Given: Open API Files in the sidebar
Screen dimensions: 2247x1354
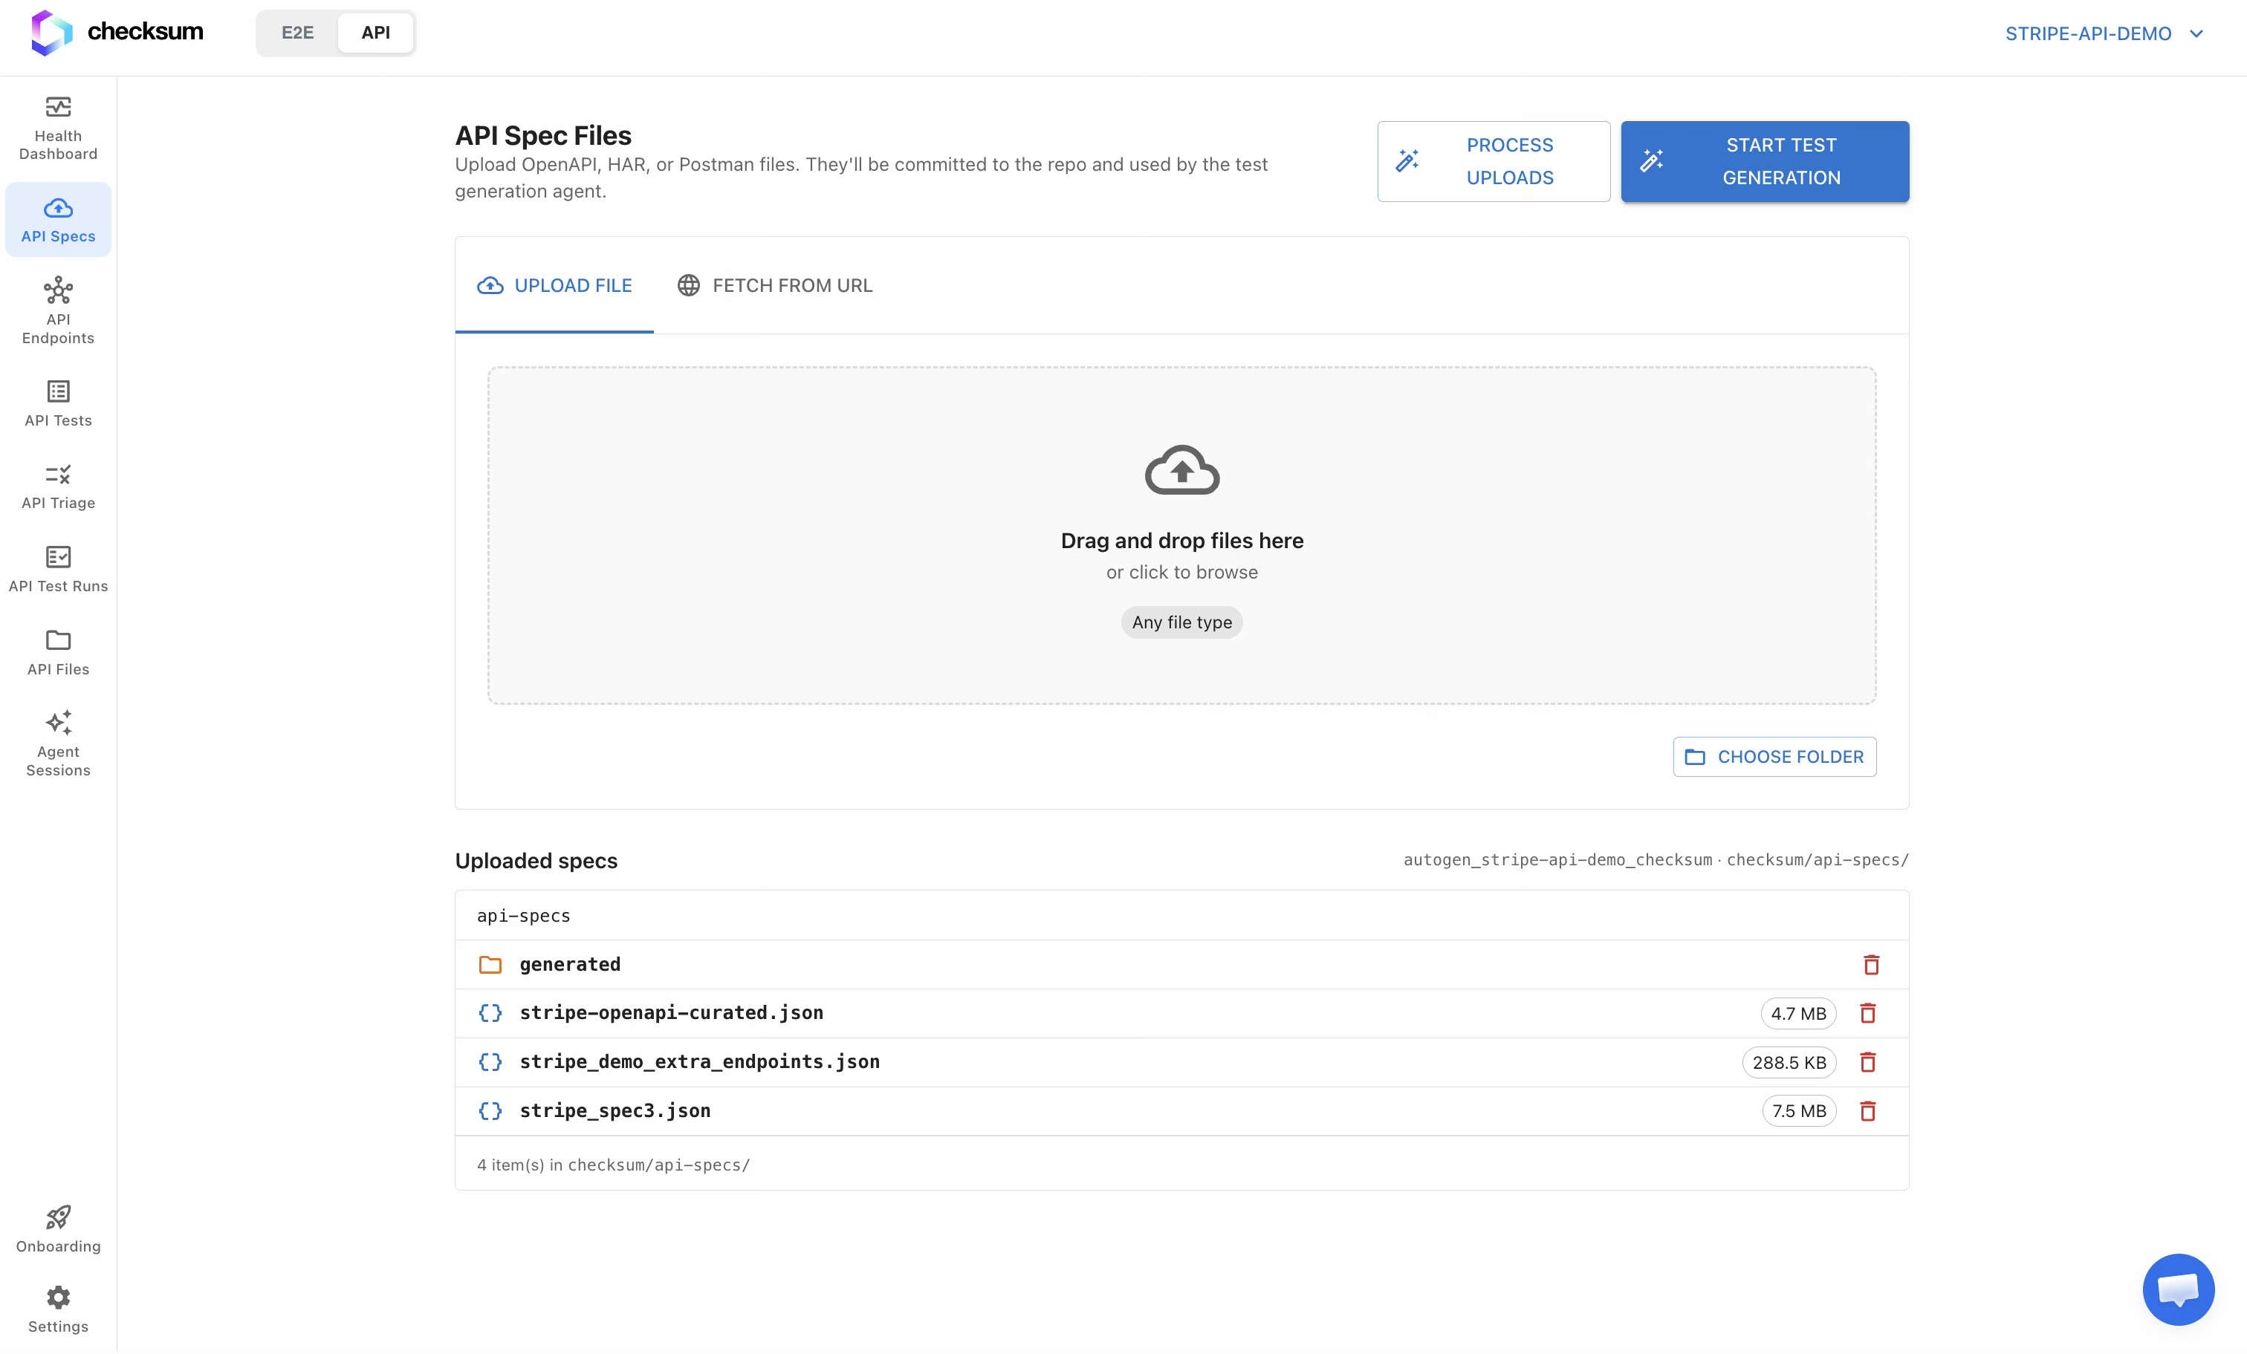Looking at the screenshot, I should (x=59, y=652).
